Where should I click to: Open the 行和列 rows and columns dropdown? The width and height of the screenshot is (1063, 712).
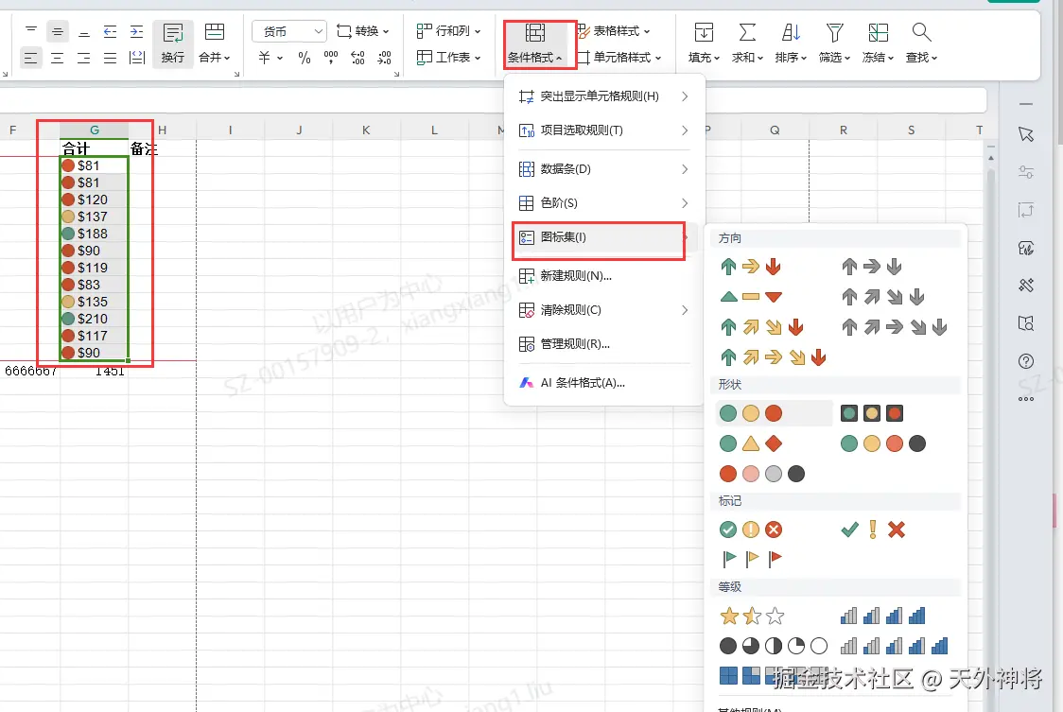pos(448,31)
